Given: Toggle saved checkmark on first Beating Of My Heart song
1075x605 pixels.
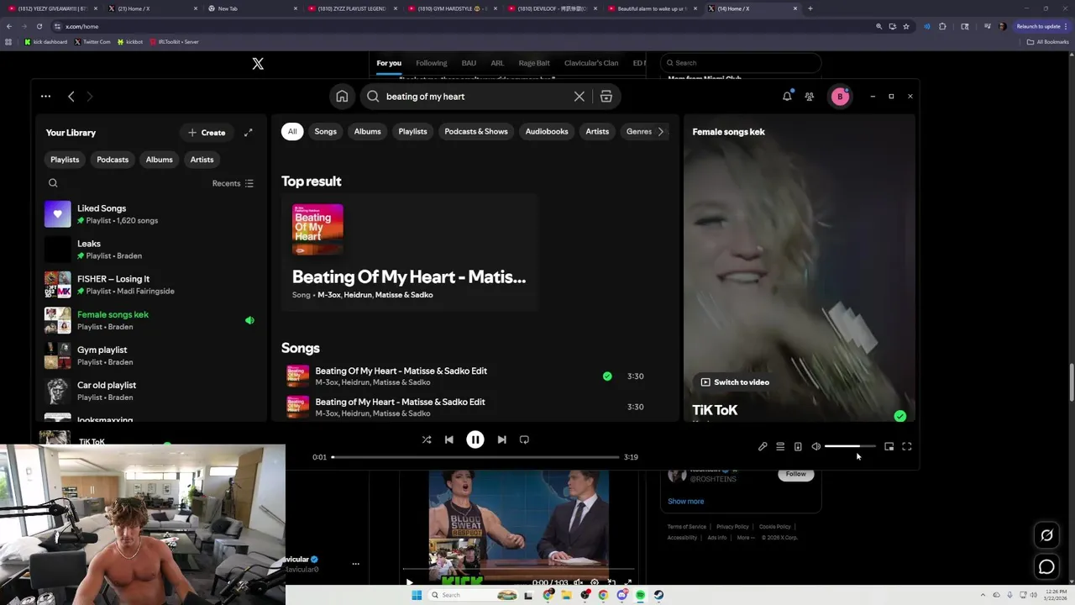Looking at the screenshot, I should click(607, 376).
